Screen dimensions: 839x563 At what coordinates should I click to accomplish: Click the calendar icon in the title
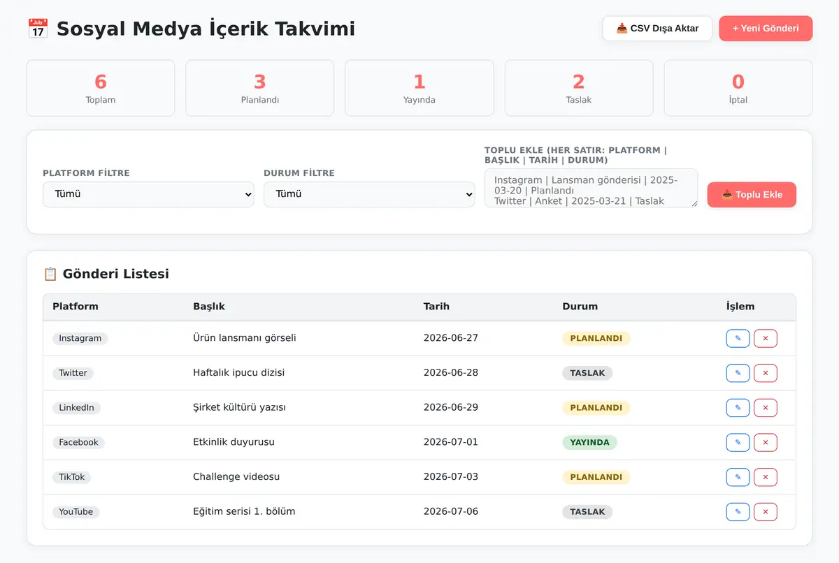38,29
